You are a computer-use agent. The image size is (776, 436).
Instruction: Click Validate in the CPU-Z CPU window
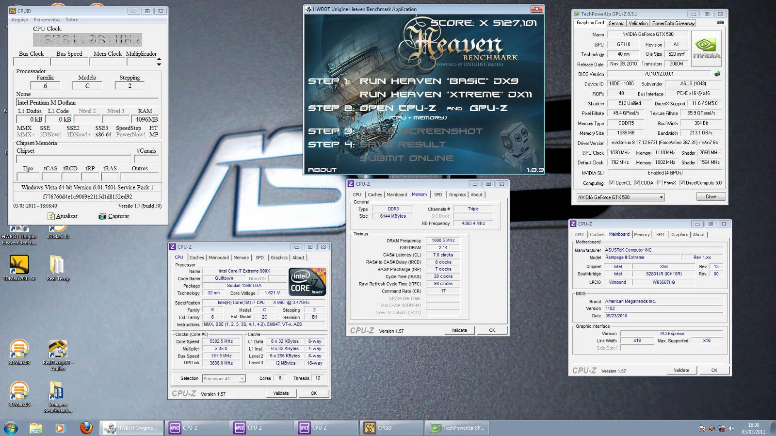click(x=281, y=393)
